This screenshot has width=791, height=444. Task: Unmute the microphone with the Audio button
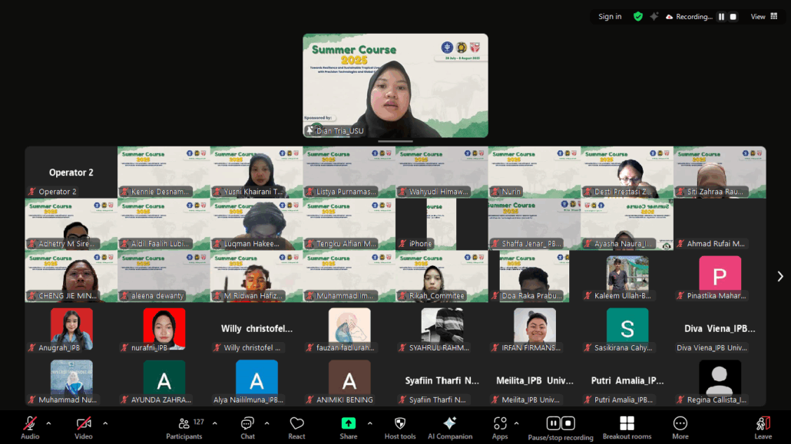pyautogui.click(x=30, y=424)
